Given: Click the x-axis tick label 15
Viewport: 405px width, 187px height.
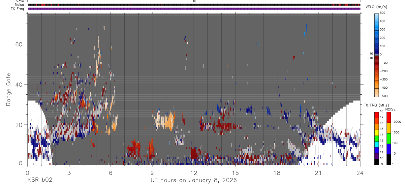Looking at the screenshot, I should [235, 173].
